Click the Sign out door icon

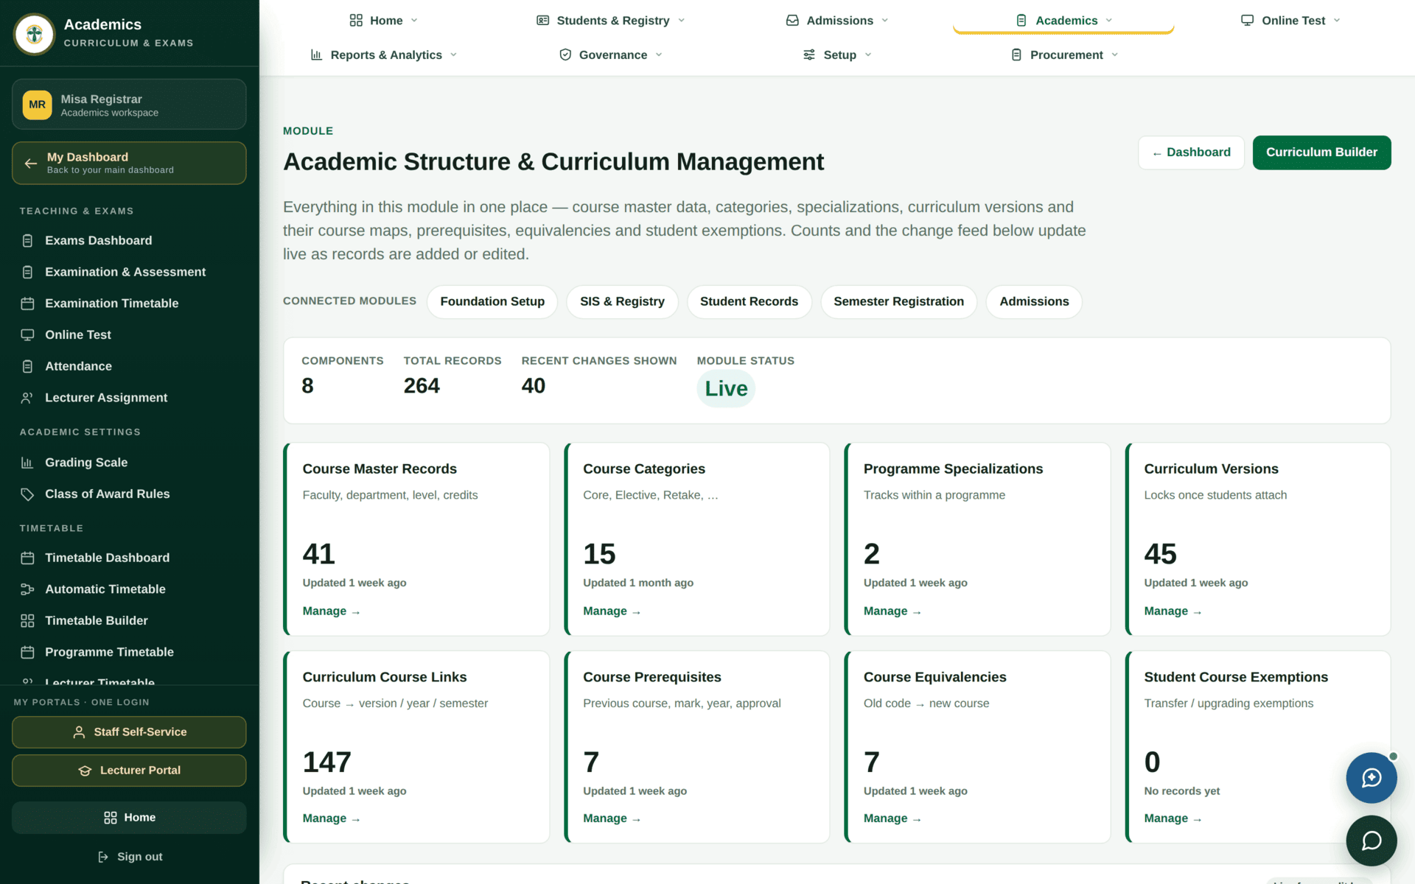pyautogui.click(x=103, y=857)
